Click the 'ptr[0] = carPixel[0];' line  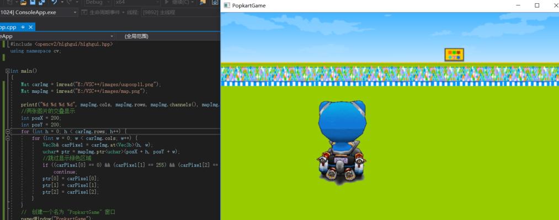[71, 178]
